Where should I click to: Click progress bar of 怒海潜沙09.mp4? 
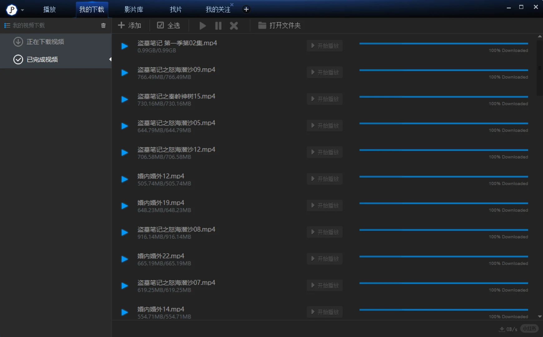click(444, 70)
